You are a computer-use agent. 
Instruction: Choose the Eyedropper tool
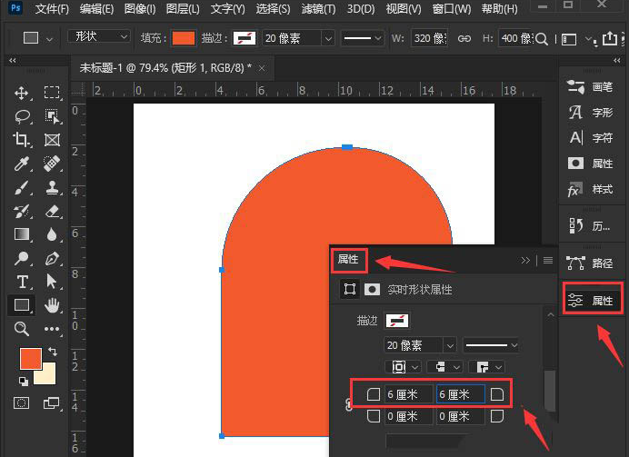point(22,164)
